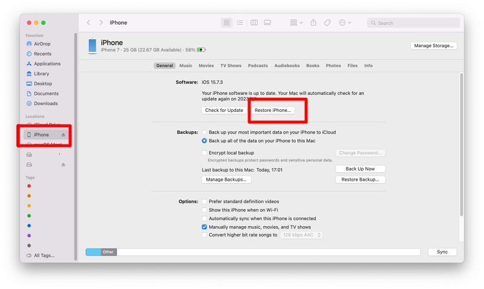Switch to the Photos tab
484x289 pixels.
333,65
